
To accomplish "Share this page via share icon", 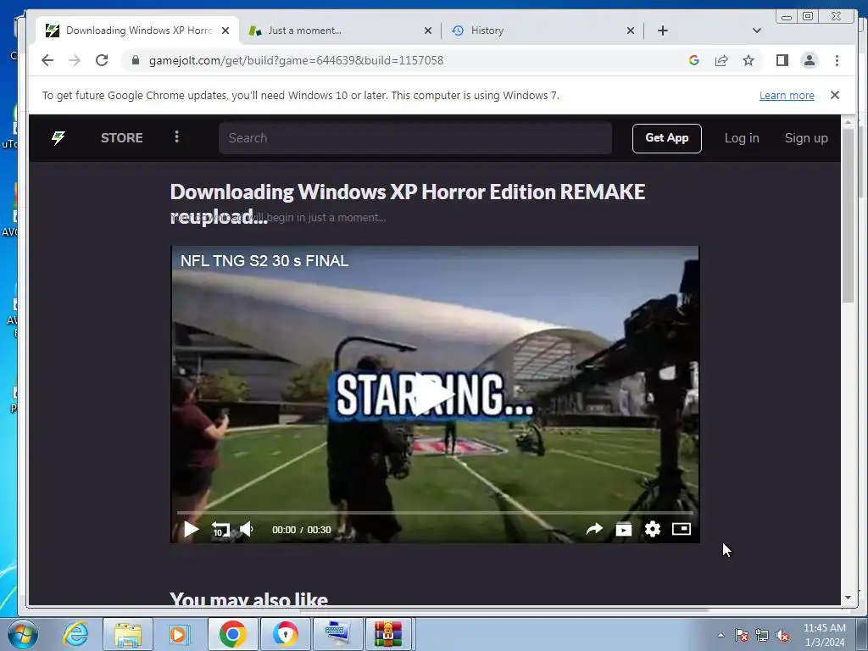I will coord(721,60).
